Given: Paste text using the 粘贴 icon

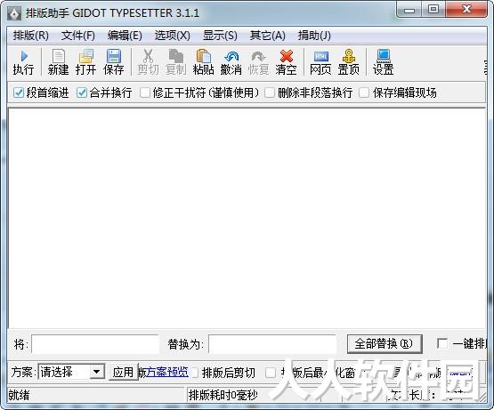Looking at the screenshot, I should (204, 57).
